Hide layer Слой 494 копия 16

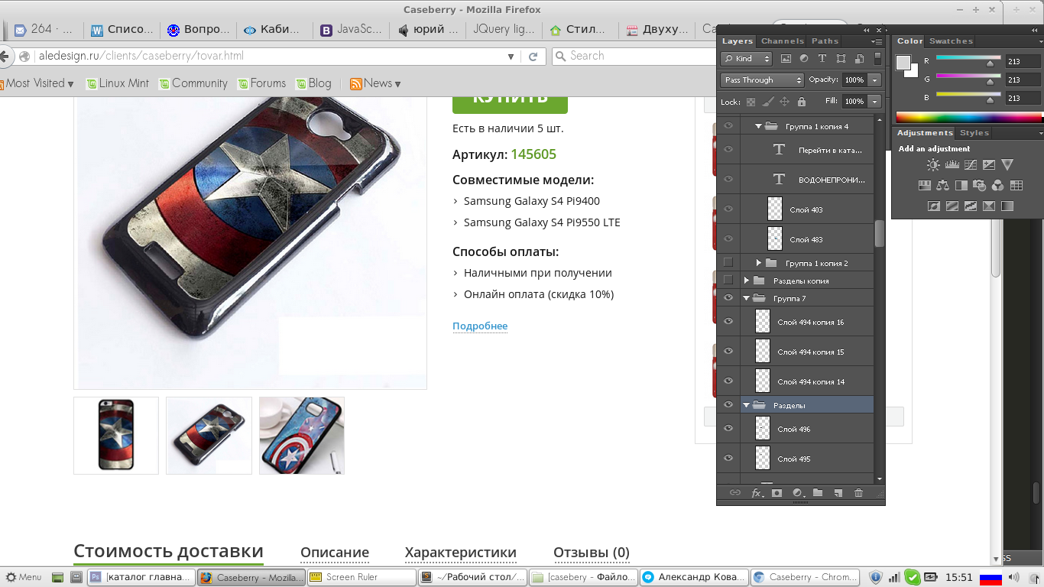click(728, 322)
